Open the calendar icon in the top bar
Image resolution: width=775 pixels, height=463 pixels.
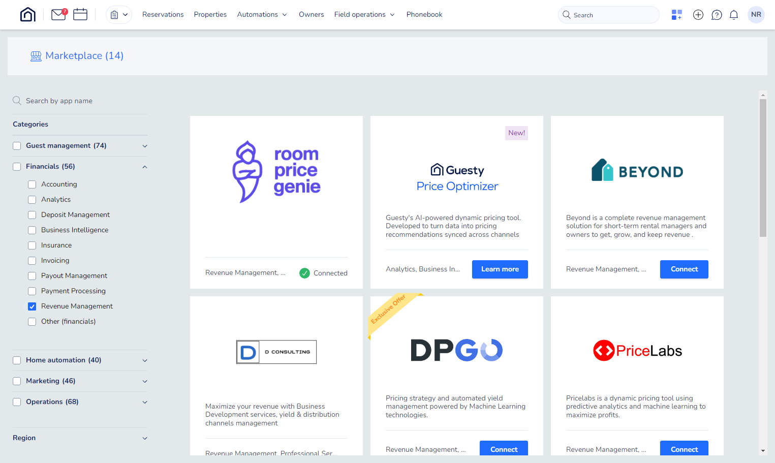(x=80, y=14)
